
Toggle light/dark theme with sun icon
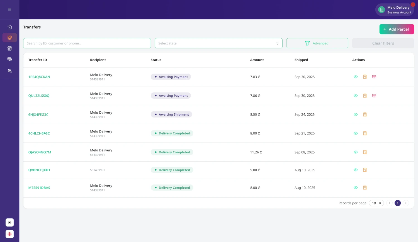[10, 222]
